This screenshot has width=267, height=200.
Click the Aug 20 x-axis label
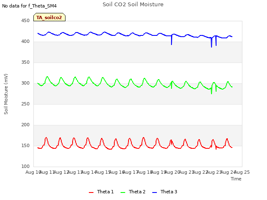pyautogui.click(x=172, y=172)
